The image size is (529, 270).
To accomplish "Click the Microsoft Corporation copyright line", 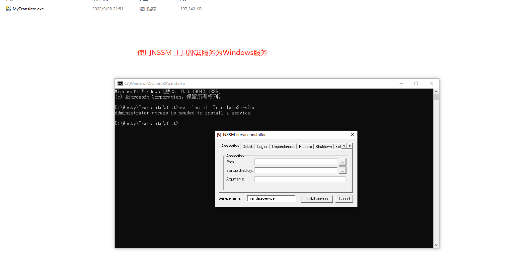I will pos(168,97).
